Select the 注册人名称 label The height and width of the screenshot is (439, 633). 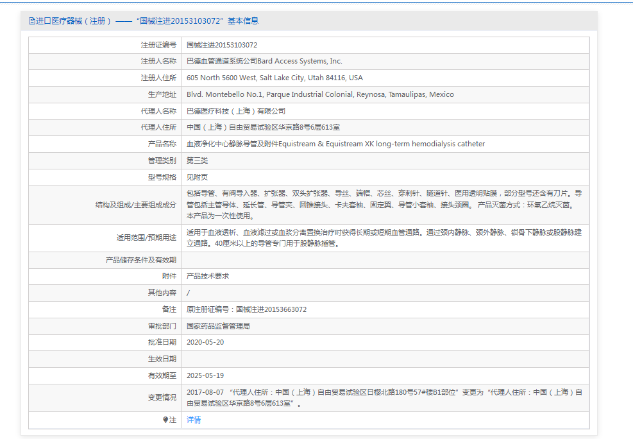pyautogui.click(x=158, y=62)
